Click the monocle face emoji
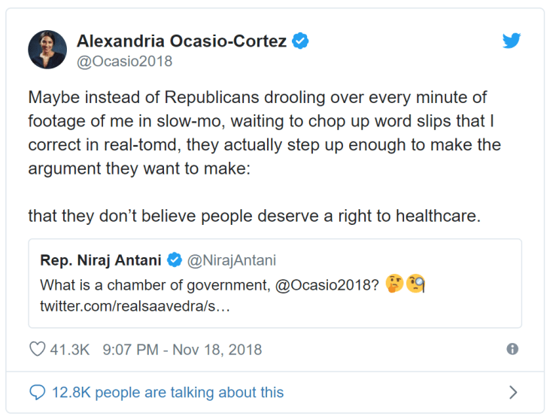Viewport: 553px width, 419px height. click(x=416, y=285)
